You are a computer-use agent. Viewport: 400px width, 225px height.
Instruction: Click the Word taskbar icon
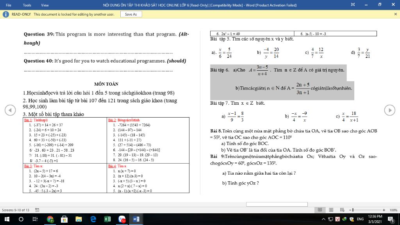[136, 219]
